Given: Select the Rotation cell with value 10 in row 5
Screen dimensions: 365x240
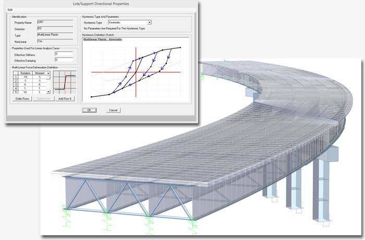Looking at the screenshot, I should (x=26, y=92).
